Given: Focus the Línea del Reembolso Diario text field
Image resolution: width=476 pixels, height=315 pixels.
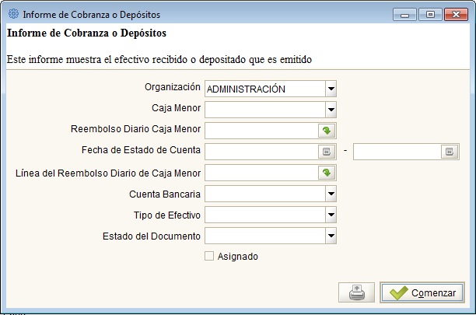Looking at the screenshot, I should pyautogui.click(x=261, y=173).
